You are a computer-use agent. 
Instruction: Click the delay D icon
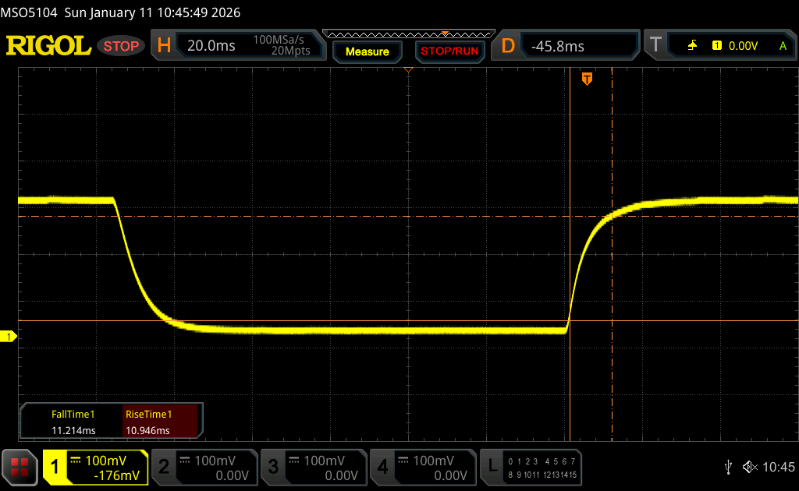[x=508, y=46]
